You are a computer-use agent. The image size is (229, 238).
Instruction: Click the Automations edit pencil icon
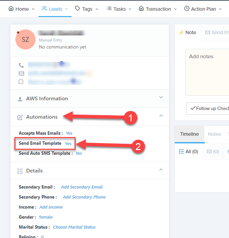click(20, 117)
